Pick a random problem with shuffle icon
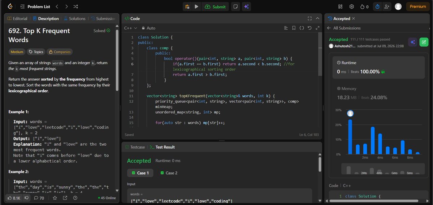The width and height of the screenshot is (433, 205). tap(75, 6)
